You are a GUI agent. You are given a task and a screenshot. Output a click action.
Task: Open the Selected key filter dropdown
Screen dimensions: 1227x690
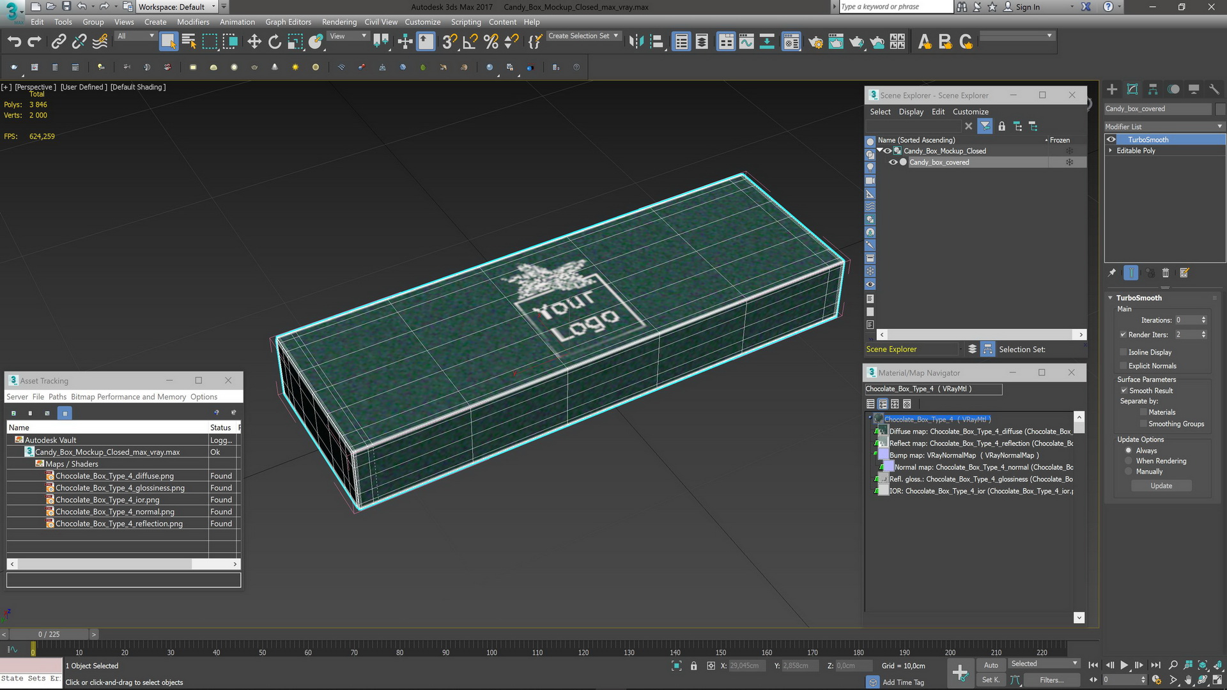click(x=1044, y=664)
